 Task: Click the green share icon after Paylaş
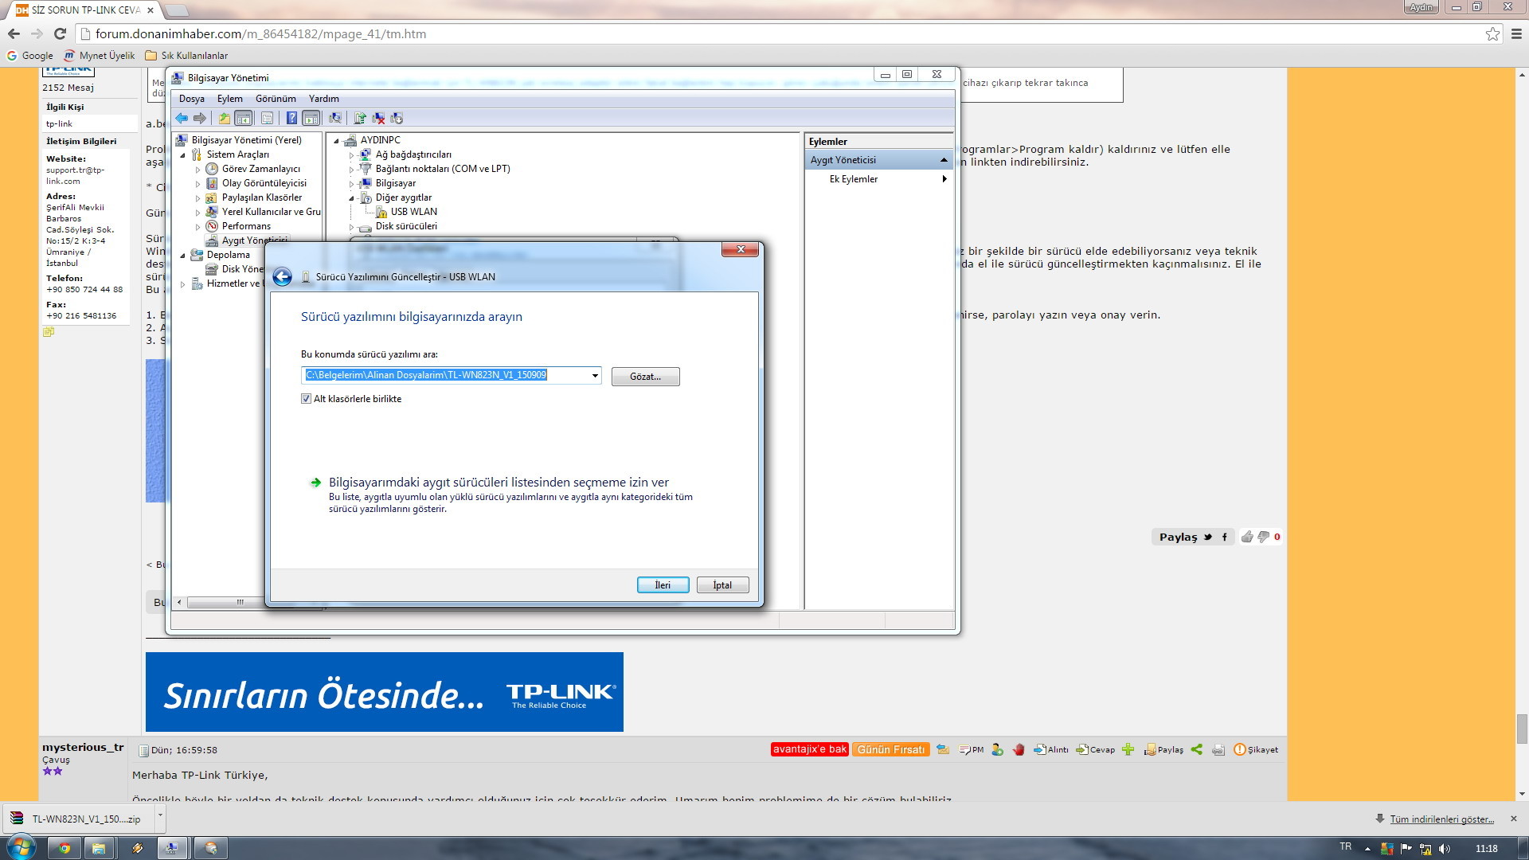tap(1196, 749)
